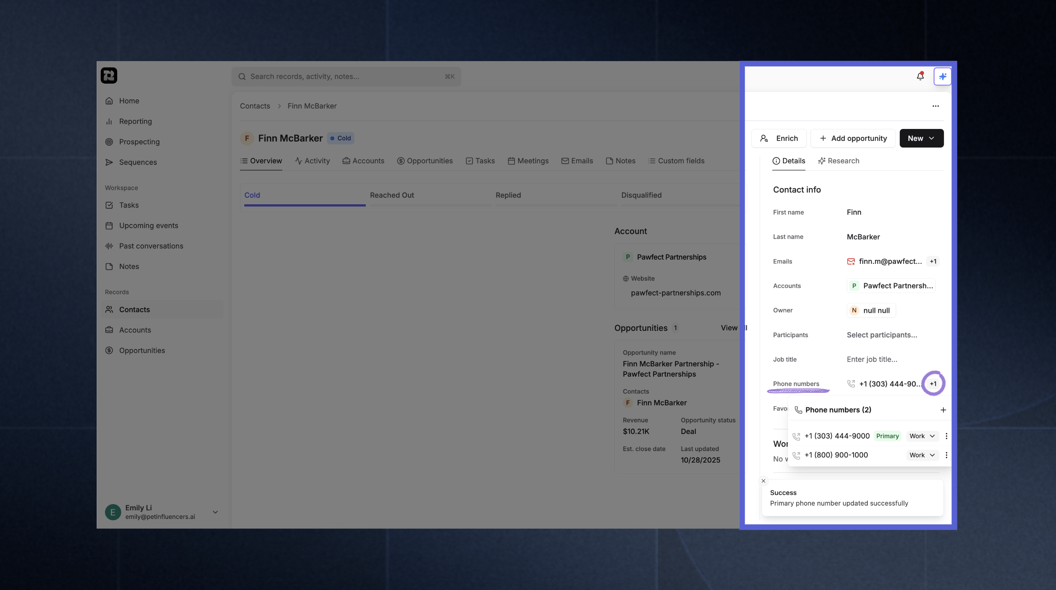The height and width of the screenshot is (590, 1056).
Task: Open overflow menu for +1 (303) 444-9000
Action: [947, 435]
